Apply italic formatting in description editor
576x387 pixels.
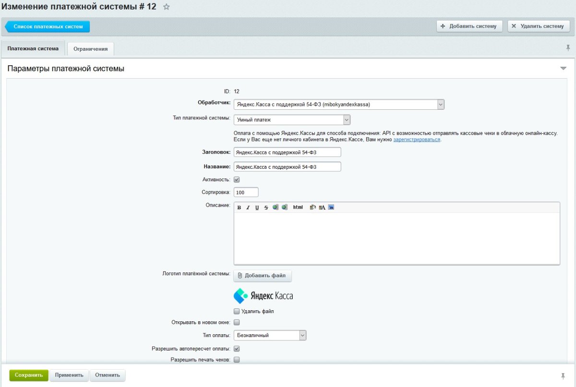tap(248, 208)
